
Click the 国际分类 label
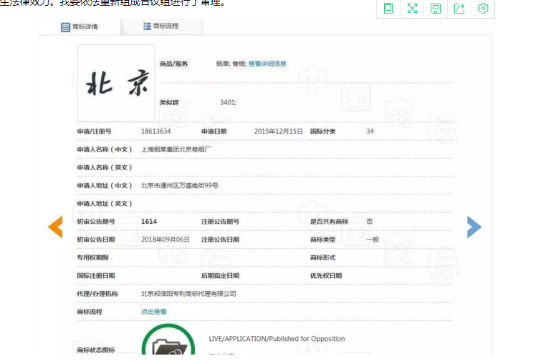322,132
